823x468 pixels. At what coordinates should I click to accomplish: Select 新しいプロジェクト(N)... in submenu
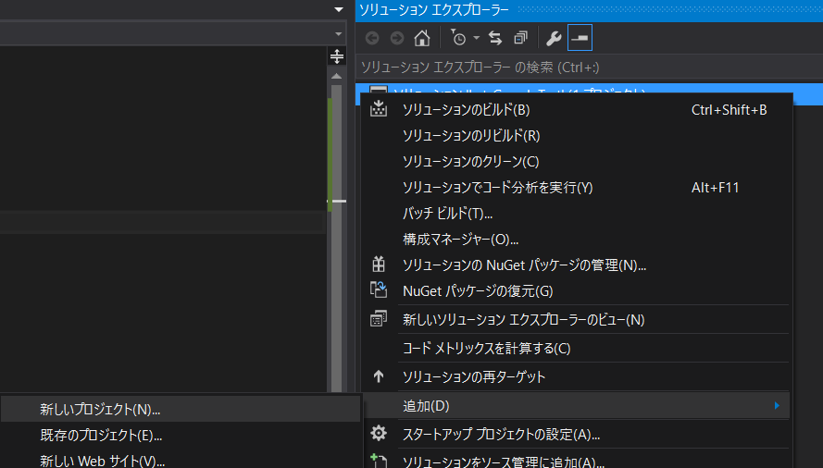(181, 409)
